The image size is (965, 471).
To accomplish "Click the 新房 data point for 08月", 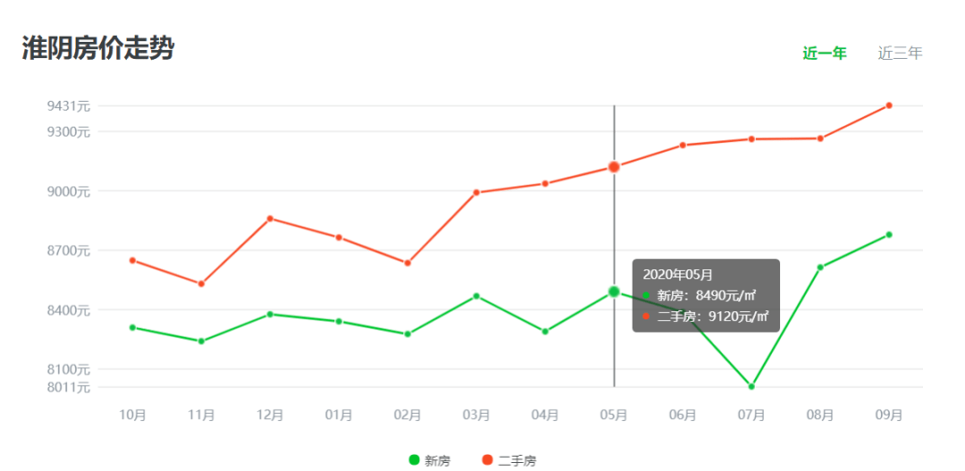I will (x=820, y=267).
